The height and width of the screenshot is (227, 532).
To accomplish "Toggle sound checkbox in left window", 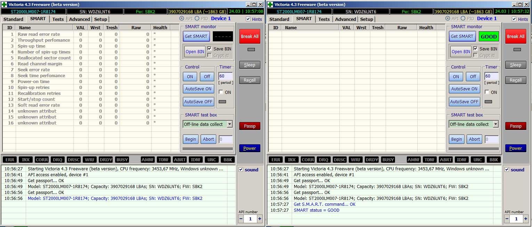I will (241, 170).
